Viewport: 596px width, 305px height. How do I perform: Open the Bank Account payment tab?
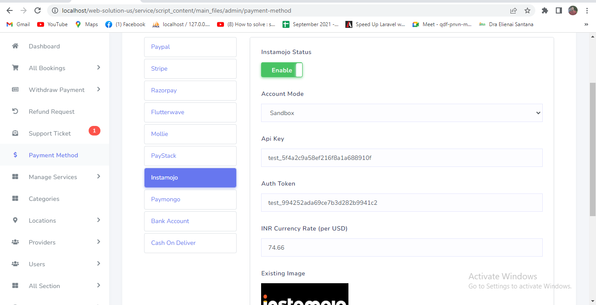pos(190,221)
